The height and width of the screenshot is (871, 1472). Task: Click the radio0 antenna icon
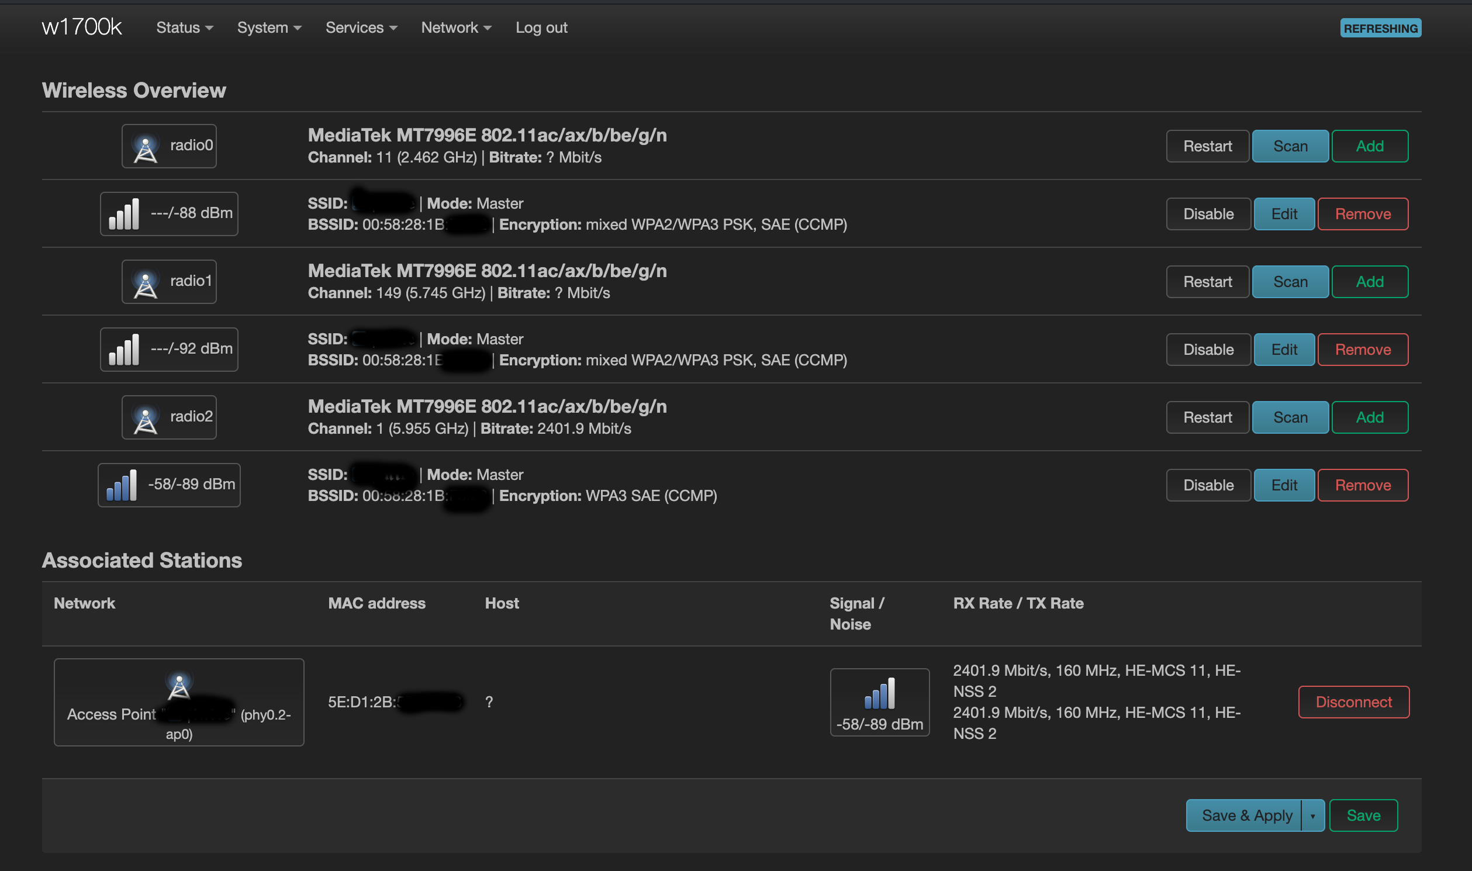coord(145,148)
